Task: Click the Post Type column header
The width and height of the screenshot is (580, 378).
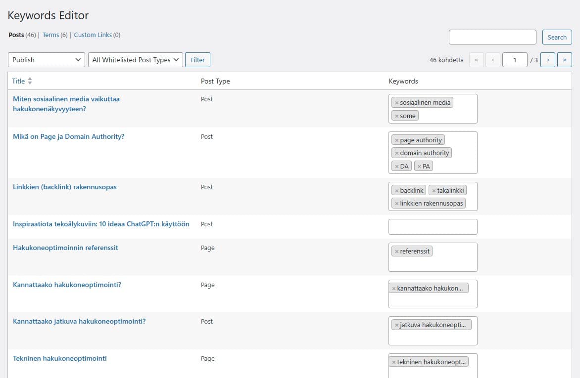Action: click(215, 81)
